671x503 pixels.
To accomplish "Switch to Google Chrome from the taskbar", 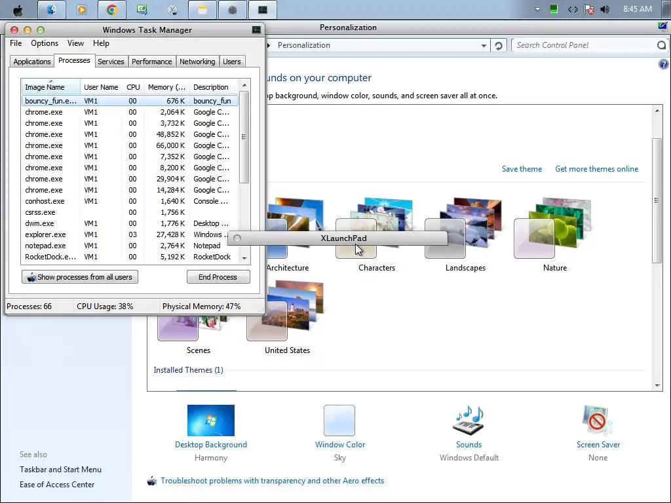I will [x=111, y=10].
